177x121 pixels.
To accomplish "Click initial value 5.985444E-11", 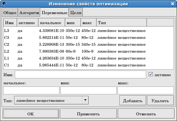I will point(52,65).
